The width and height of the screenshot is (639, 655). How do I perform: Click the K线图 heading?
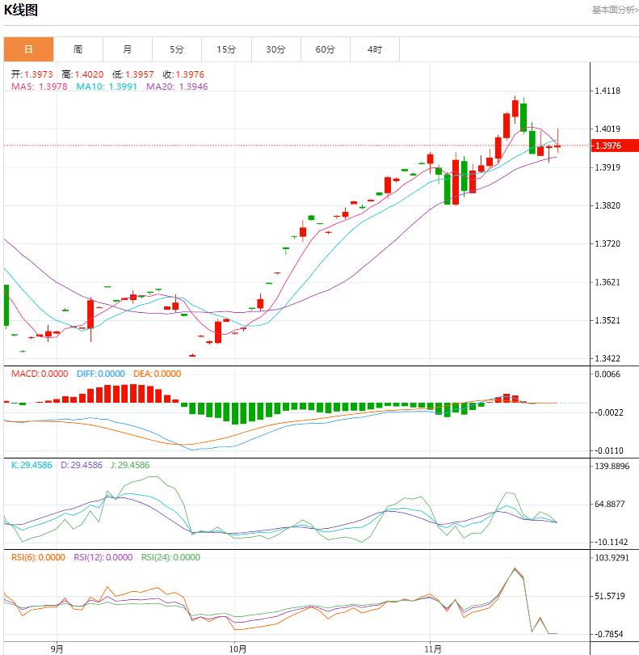21,10
